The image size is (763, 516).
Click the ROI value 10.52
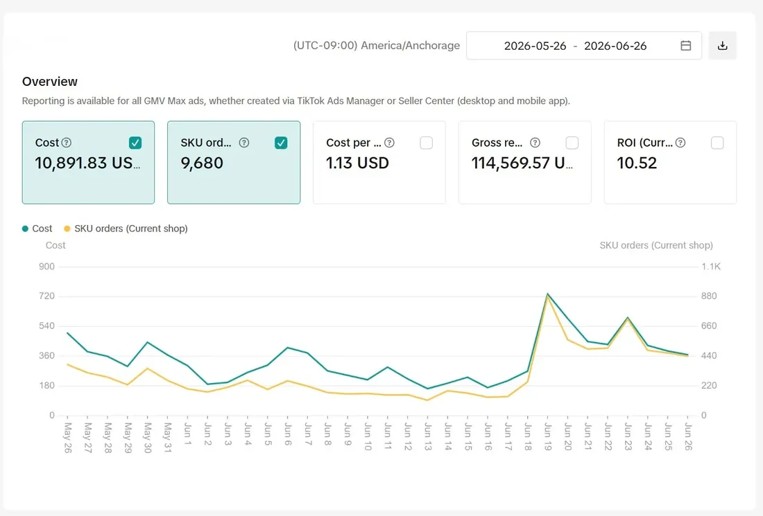point(637,163)
